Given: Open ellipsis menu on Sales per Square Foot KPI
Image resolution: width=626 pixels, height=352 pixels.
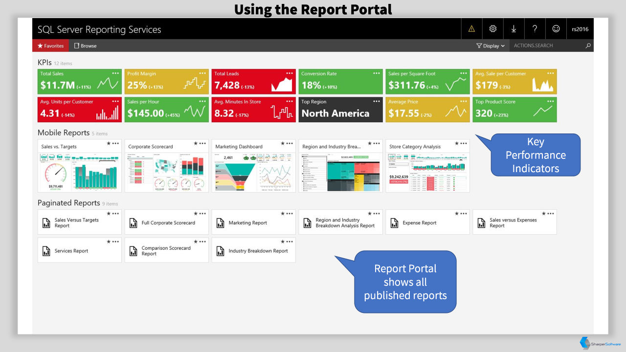Looking at the screenshot, I should (464, 73).
